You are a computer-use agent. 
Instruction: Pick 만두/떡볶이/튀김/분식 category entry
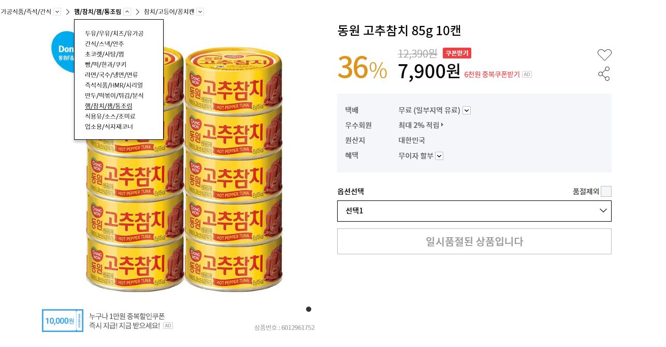[x=114, y=95]
